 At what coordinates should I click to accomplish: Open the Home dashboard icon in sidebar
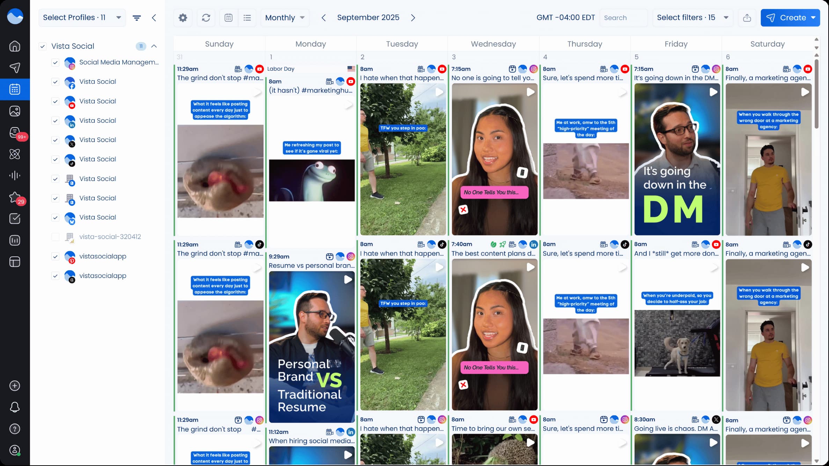click(15, 46)
